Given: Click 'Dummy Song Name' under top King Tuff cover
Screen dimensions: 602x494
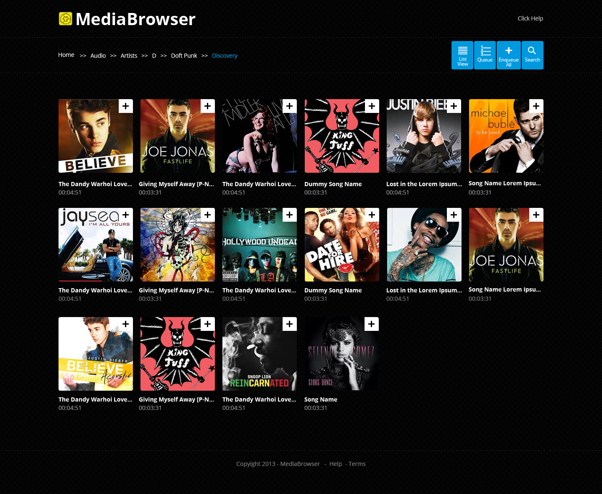Looking at the screenshot, I should pyautogui.click(x=333, y=184).
